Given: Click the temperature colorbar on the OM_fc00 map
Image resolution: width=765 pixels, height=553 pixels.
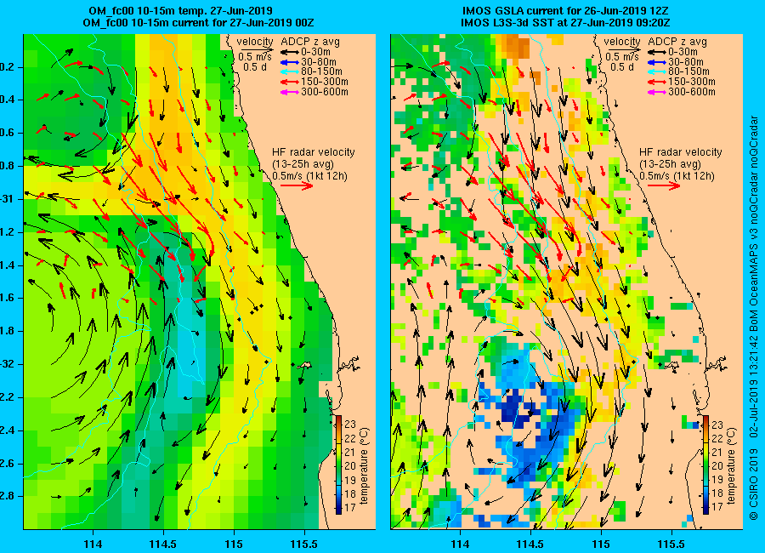Looking at the screenshot, I should pyautogui.click(x=338, y=465).
